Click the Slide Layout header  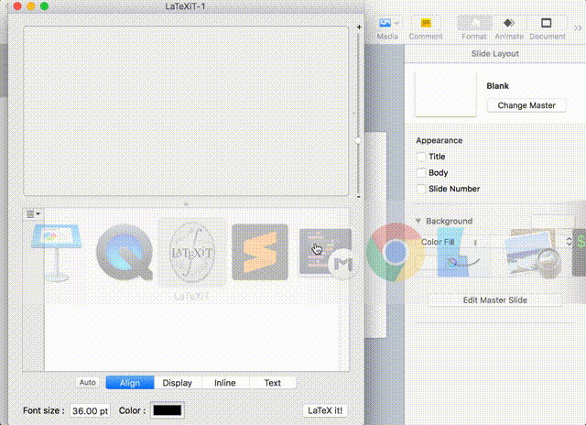click(x=494, y=53)
